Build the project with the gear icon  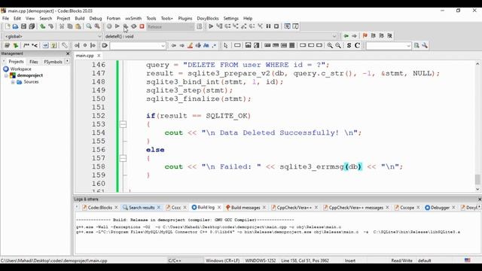[x=109, y=26]
